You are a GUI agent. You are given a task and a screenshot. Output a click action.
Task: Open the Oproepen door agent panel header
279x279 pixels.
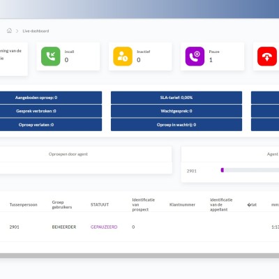pyautogui.click(x=68, y=154)
